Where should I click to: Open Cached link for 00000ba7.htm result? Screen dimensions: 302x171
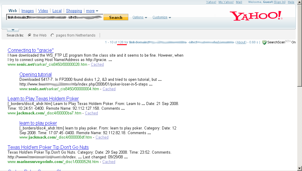click(x=91, y=113)
